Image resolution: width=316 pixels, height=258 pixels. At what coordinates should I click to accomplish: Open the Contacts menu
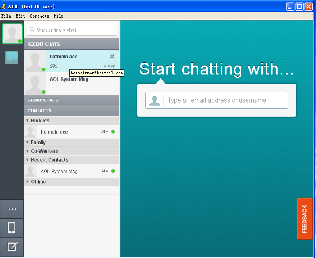point(39,16)
